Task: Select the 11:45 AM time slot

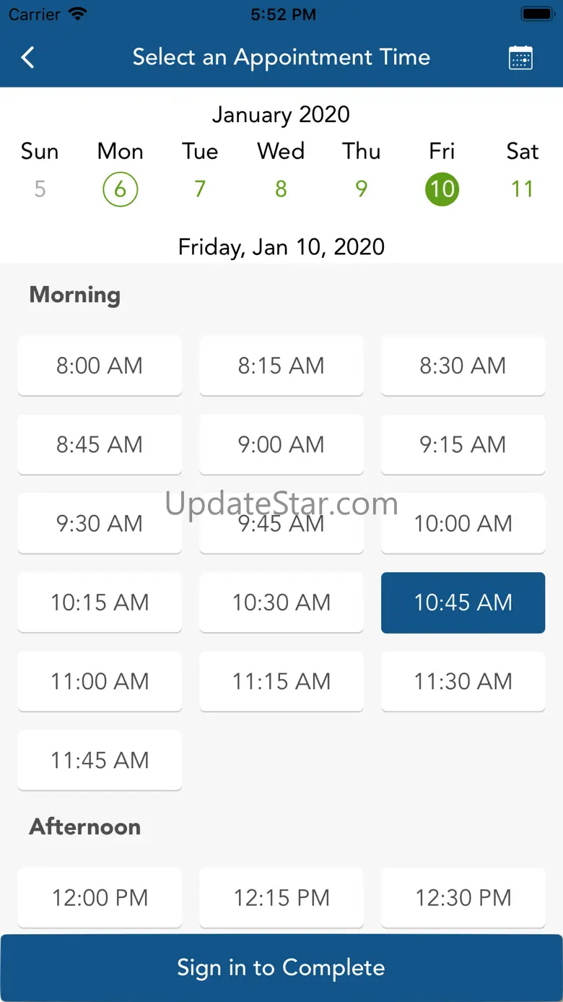Action: pos(100,760)
